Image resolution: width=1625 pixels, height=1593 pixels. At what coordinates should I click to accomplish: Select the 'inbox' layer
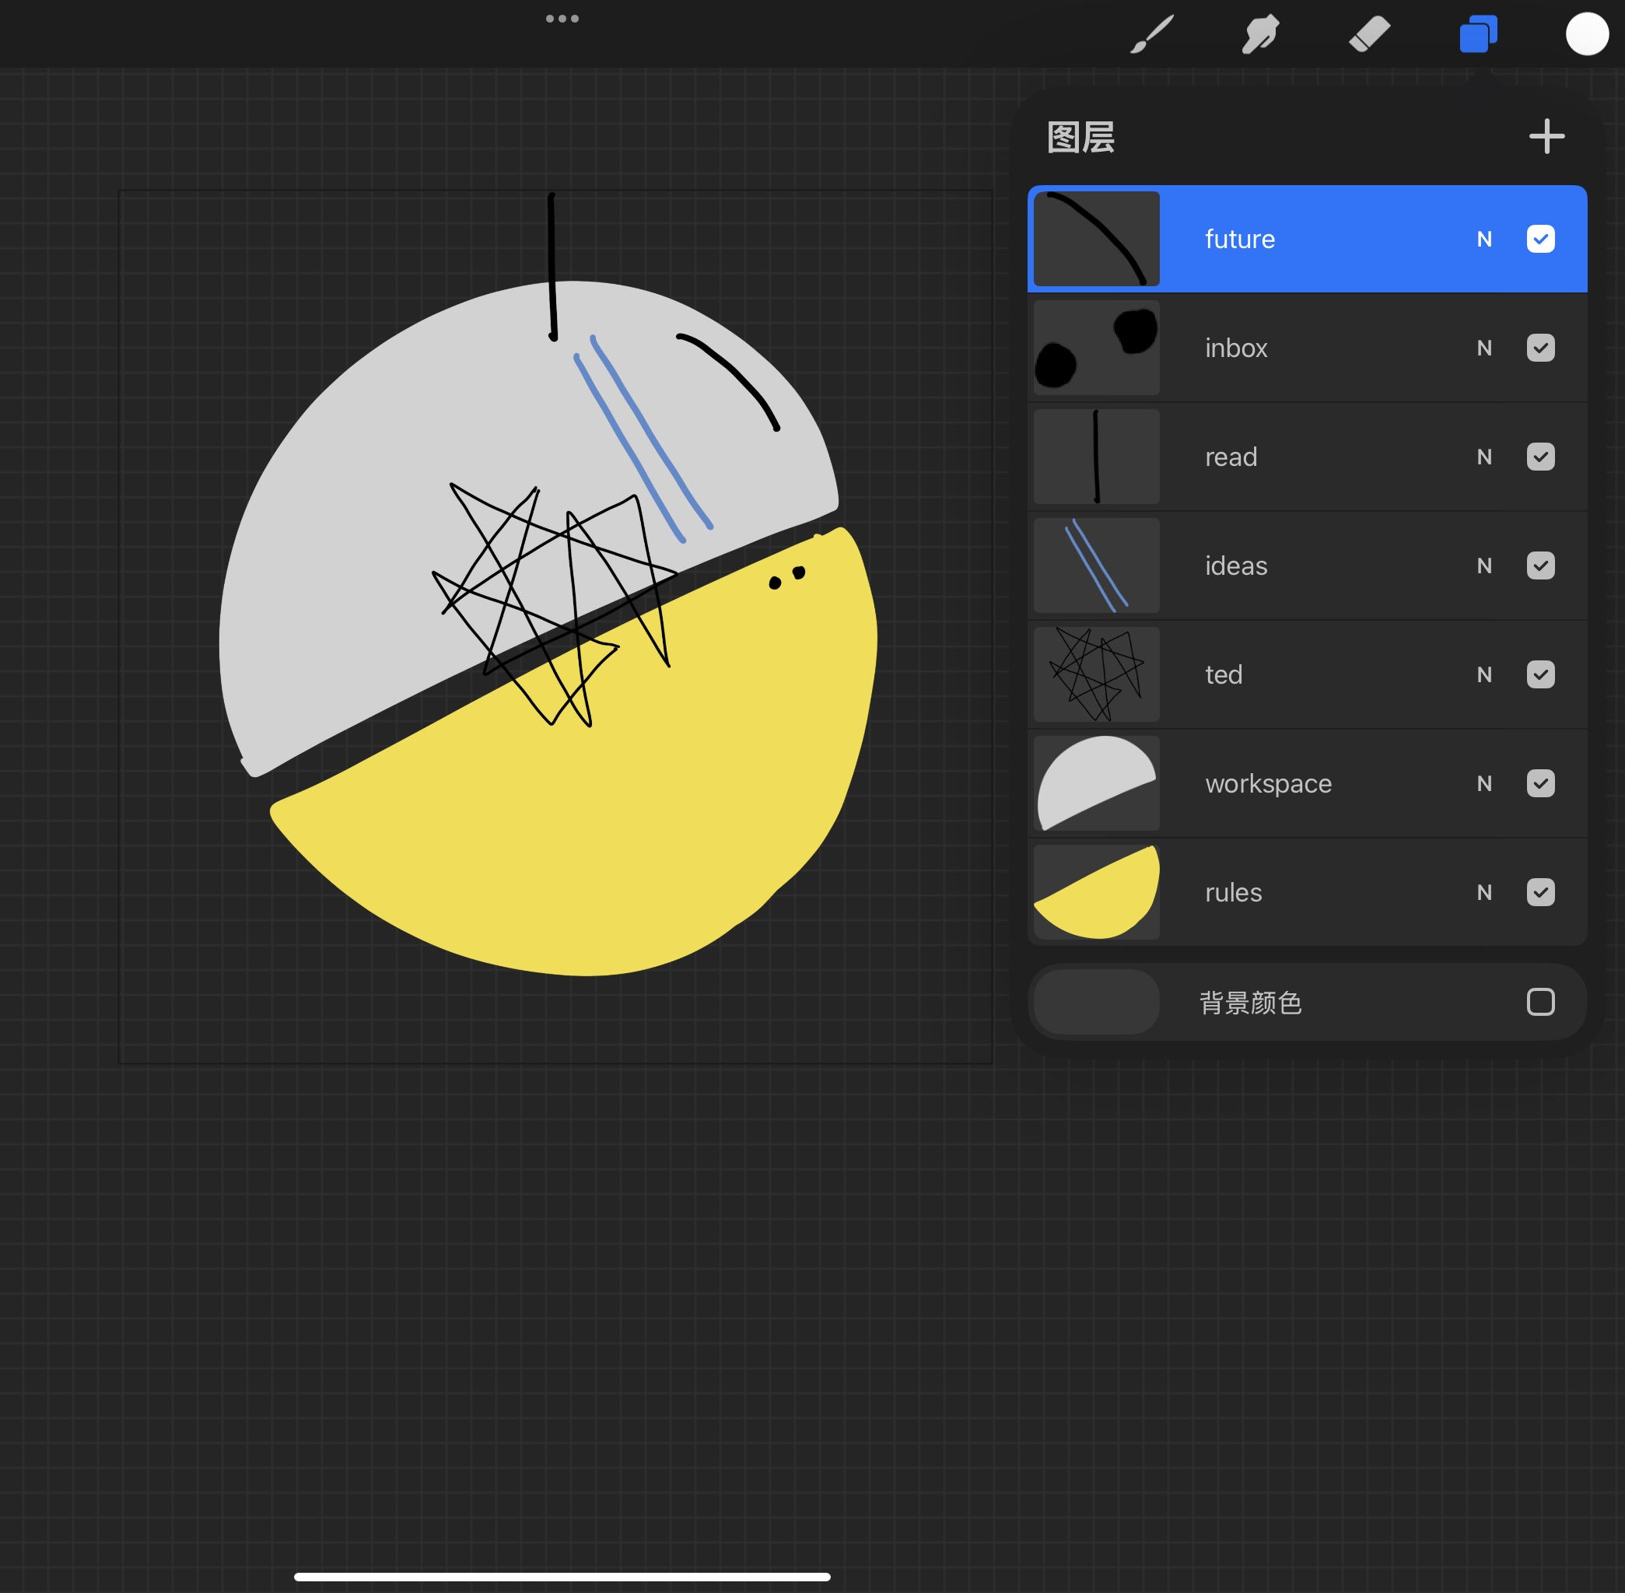(x=1305, y=348)
